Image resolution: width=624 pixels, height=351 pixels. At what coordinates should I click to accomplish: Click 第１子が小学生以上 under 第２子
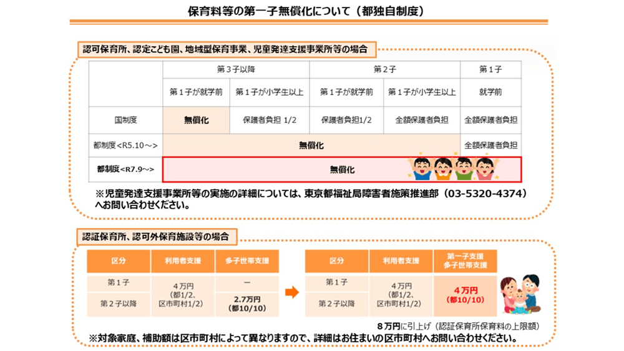click(422, 92)
